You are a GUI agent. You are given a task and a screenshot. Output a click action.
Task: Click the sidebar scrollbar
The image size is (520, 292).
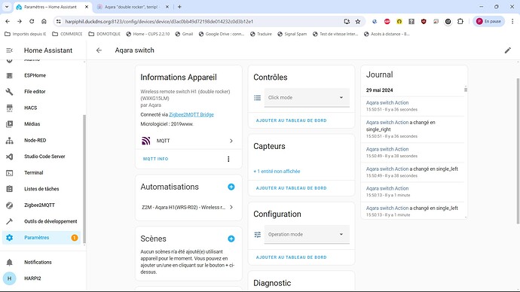pos(84,179)
